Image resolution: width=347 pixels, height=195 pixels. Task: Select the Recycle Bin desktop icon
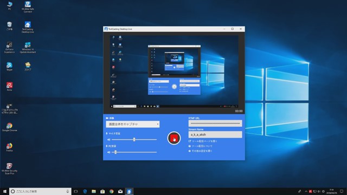tap(9, 26)
